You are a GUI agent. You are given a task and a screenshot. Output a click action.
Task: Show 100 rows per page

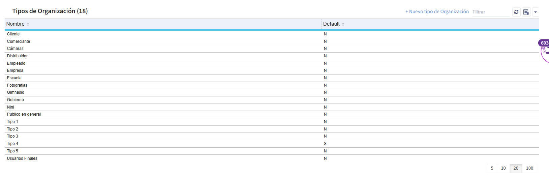click(529, 168)
